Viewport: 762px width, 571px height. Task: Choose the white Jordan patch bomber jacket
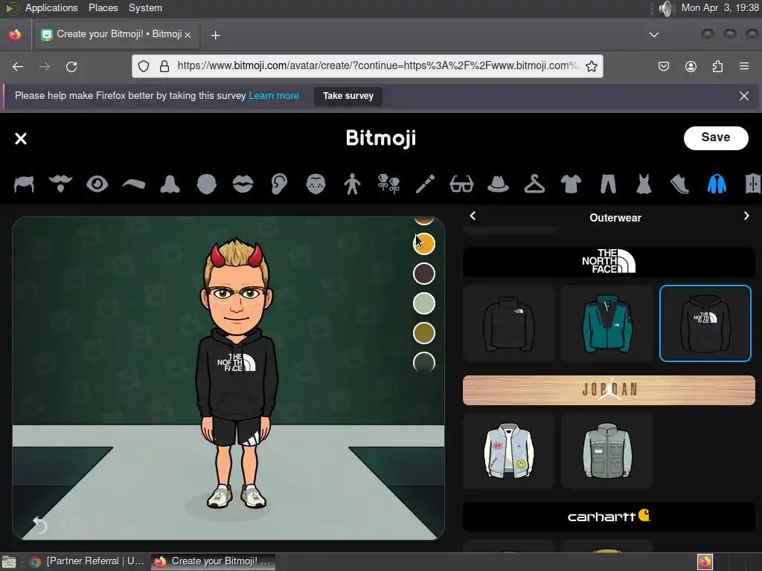[x=509, y=451]
